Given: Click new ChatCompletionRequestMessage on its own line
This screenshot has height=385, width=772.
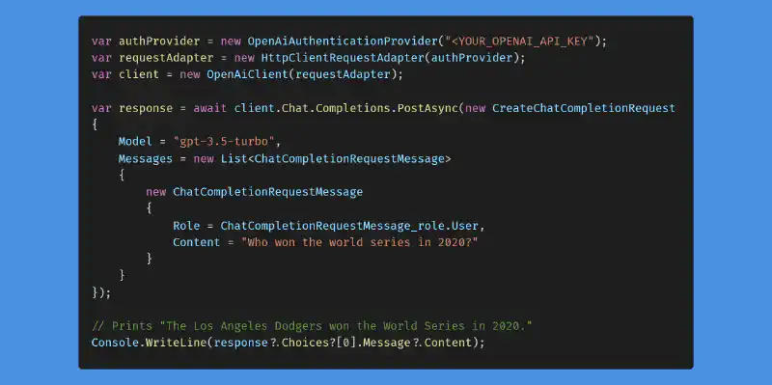Looking at the screenshot, I should click(254, 192).
